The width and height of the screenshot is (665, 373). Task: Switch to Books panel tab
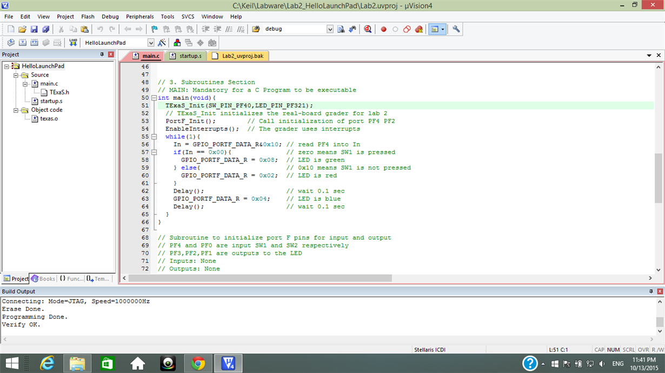tap(43, 279)
